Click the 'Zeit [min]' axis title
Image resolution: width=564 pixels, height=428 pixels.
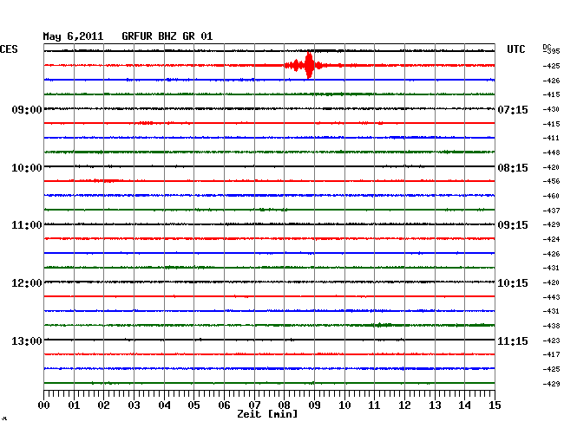click(267, 414)
